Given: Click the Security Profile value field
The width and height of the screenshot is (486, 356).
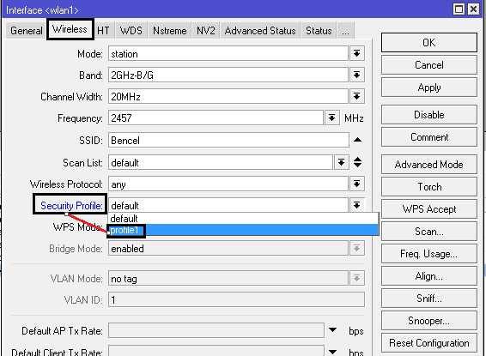Looking at the screenshot, I should (x=228, y=205).
